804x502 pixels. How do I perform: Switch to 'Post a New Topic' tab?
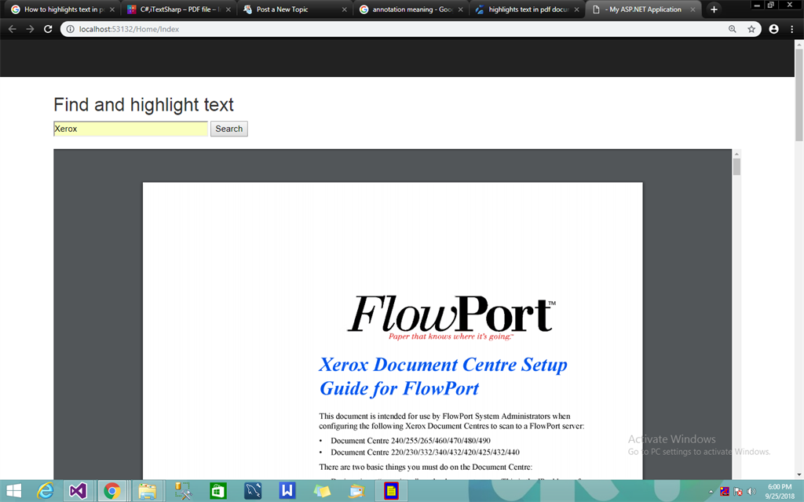point(295,9)
